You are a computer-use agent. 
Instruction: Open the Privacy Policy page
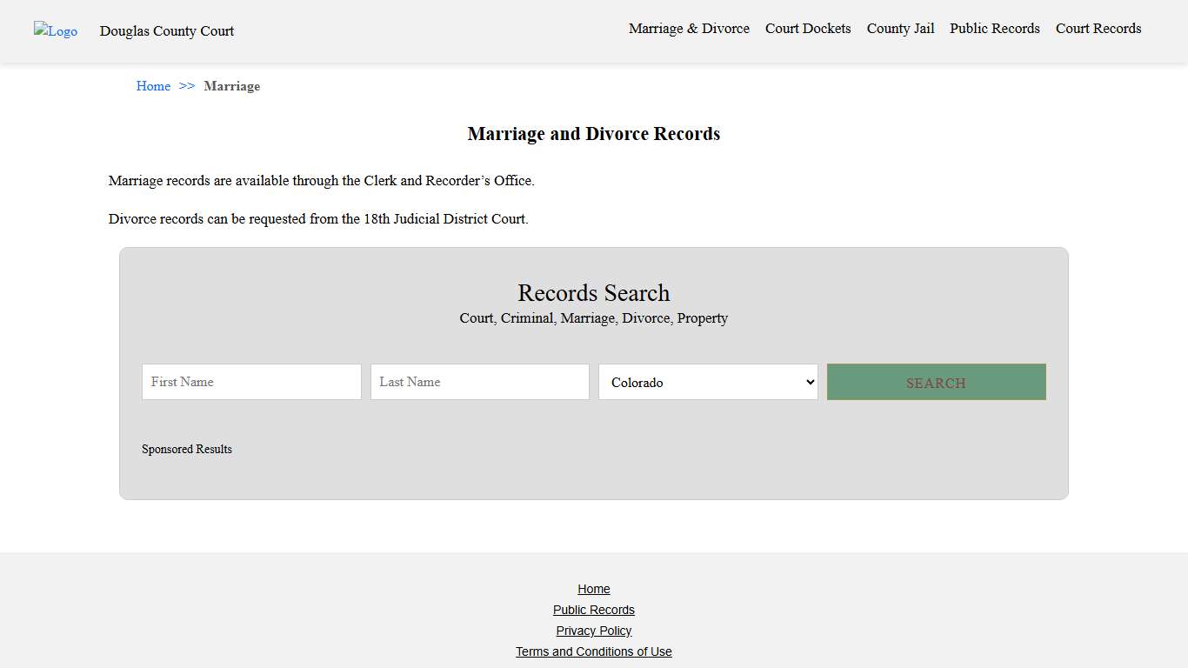[594, 631]
